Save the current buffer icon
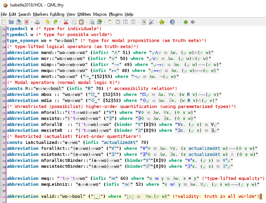The image size is (266, 203). [19, 22]
